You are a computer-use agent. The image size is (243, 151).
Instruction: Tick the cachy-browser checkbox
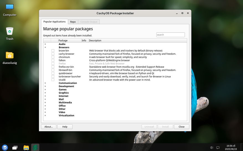pos(53,54)
